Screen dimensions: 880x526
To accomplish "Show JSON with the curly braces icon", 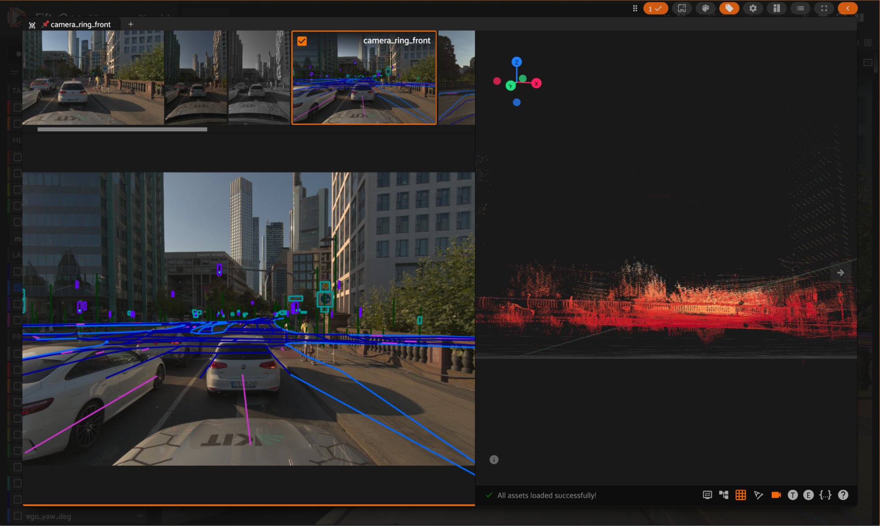I will [825, 495].
